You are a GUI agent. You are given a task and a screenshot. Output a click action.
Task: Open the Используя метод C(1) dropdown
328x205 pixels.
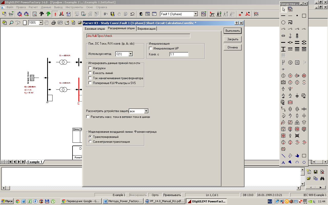pyautogui.click(x=130, y=54)
